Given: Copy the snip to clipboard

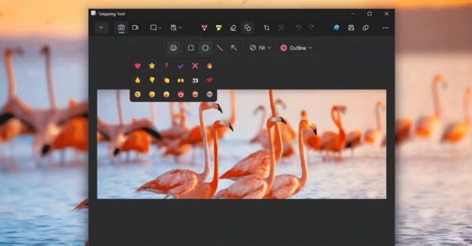Looking at the screenshot, I should pos(365,28).
